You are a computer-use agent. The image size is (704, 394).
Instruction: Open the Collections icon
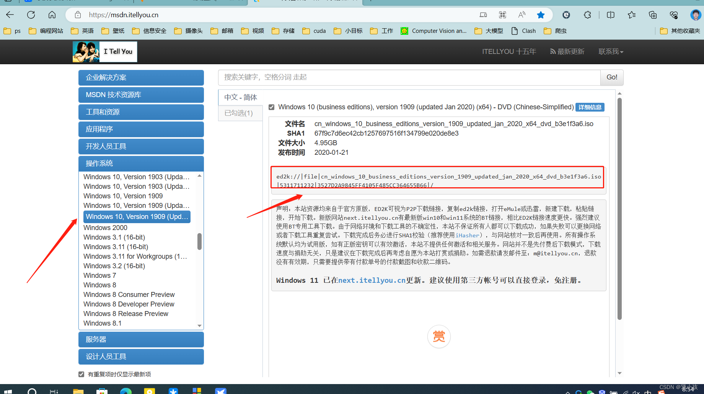click(x=653, y=15)
